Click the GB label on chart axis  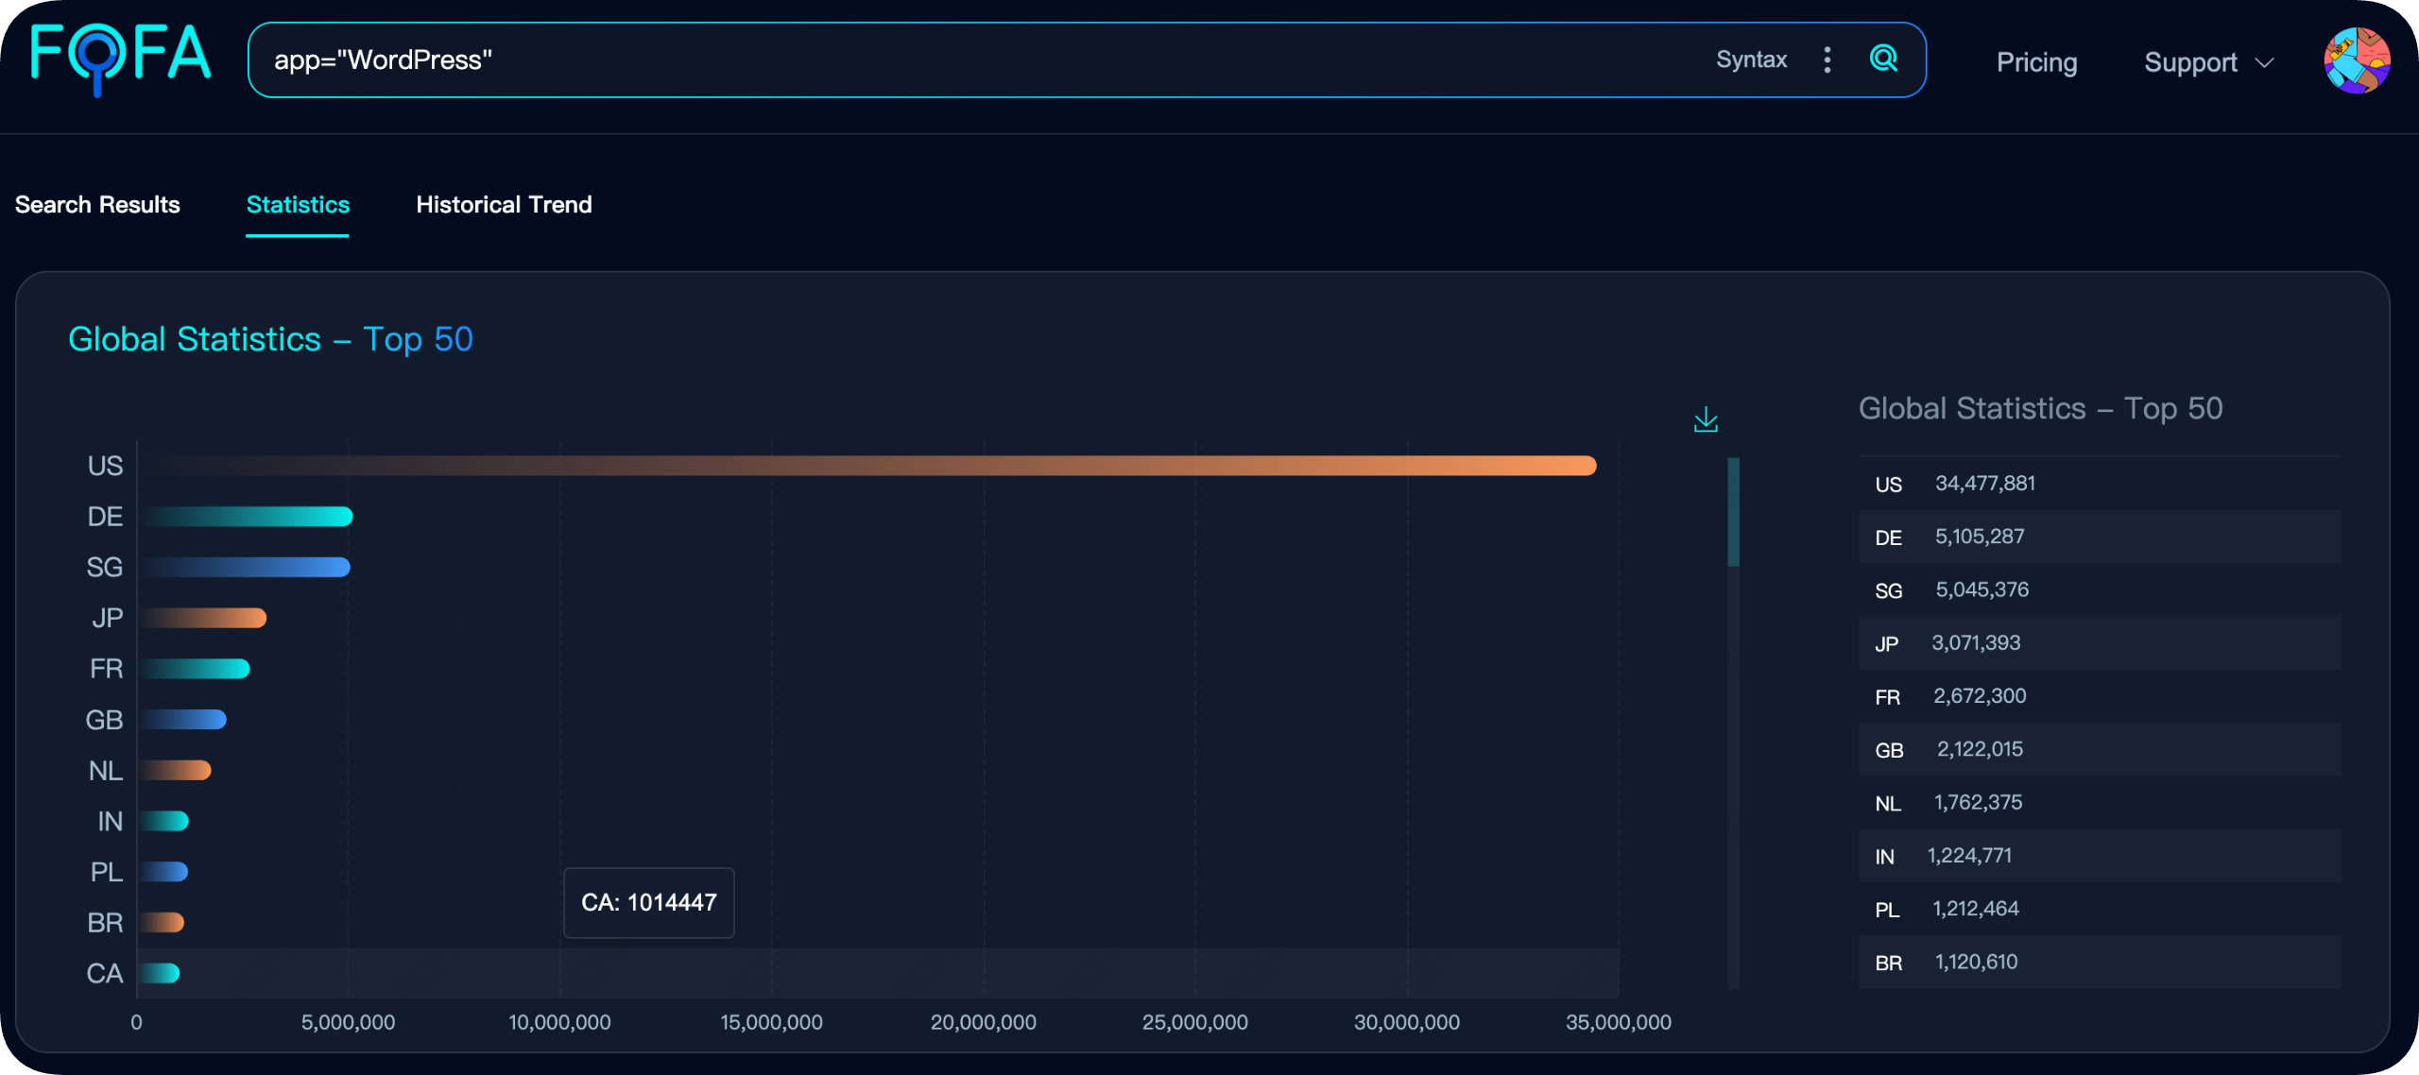(x=104, y=720)
